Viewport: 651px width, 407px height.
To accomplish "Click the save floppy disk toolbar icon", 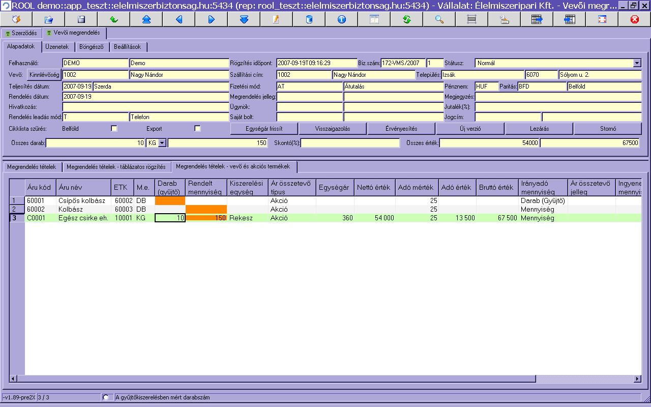I will pos(81,19).
